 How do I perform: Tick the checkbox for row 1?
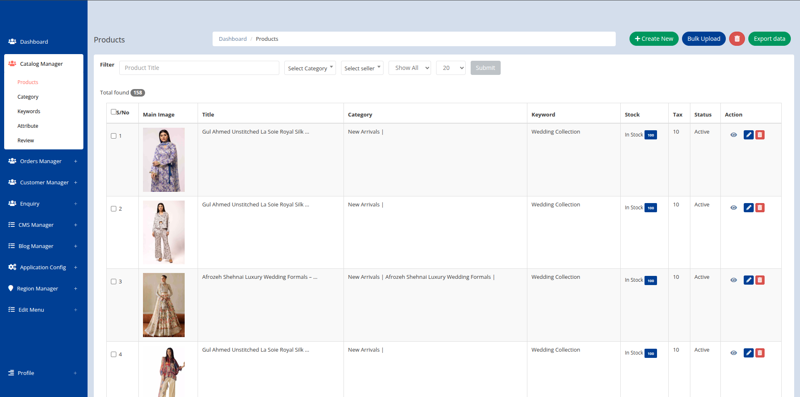[x=113, y=136]
